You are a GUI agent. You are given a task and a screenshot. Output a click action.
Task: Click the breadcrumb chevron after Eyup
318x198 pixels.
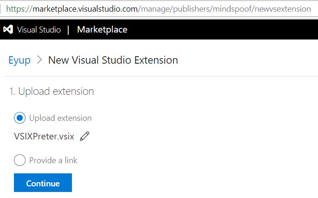39,60
